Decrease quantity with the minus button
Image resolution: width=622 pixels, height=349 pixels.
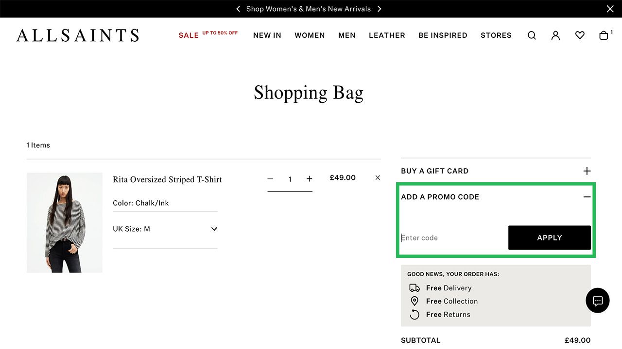coord(270,179)
